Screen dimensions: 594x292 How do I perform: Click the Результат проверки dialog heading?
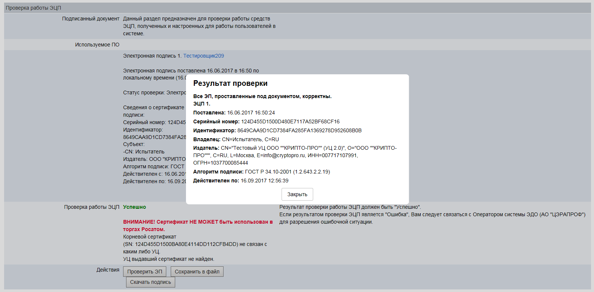[x=230, y=84]
